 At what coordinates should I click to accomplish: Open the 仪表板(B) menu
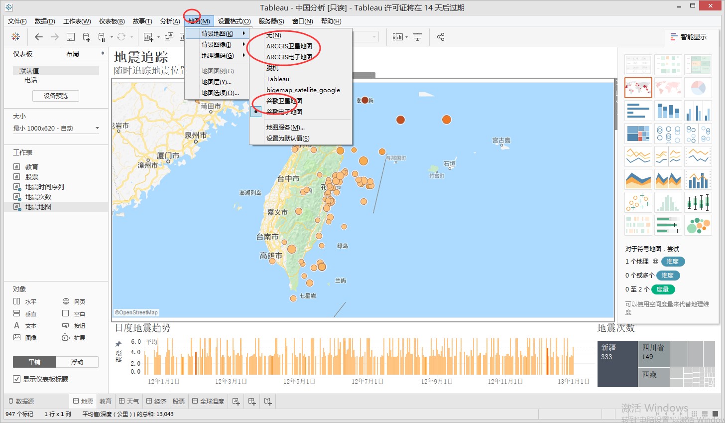[112, 21]
